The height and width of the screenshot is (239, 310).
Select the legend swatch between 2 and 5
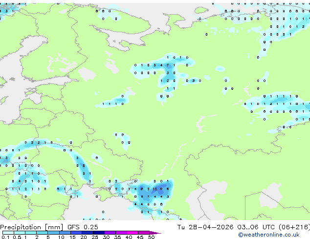point(42,233)
